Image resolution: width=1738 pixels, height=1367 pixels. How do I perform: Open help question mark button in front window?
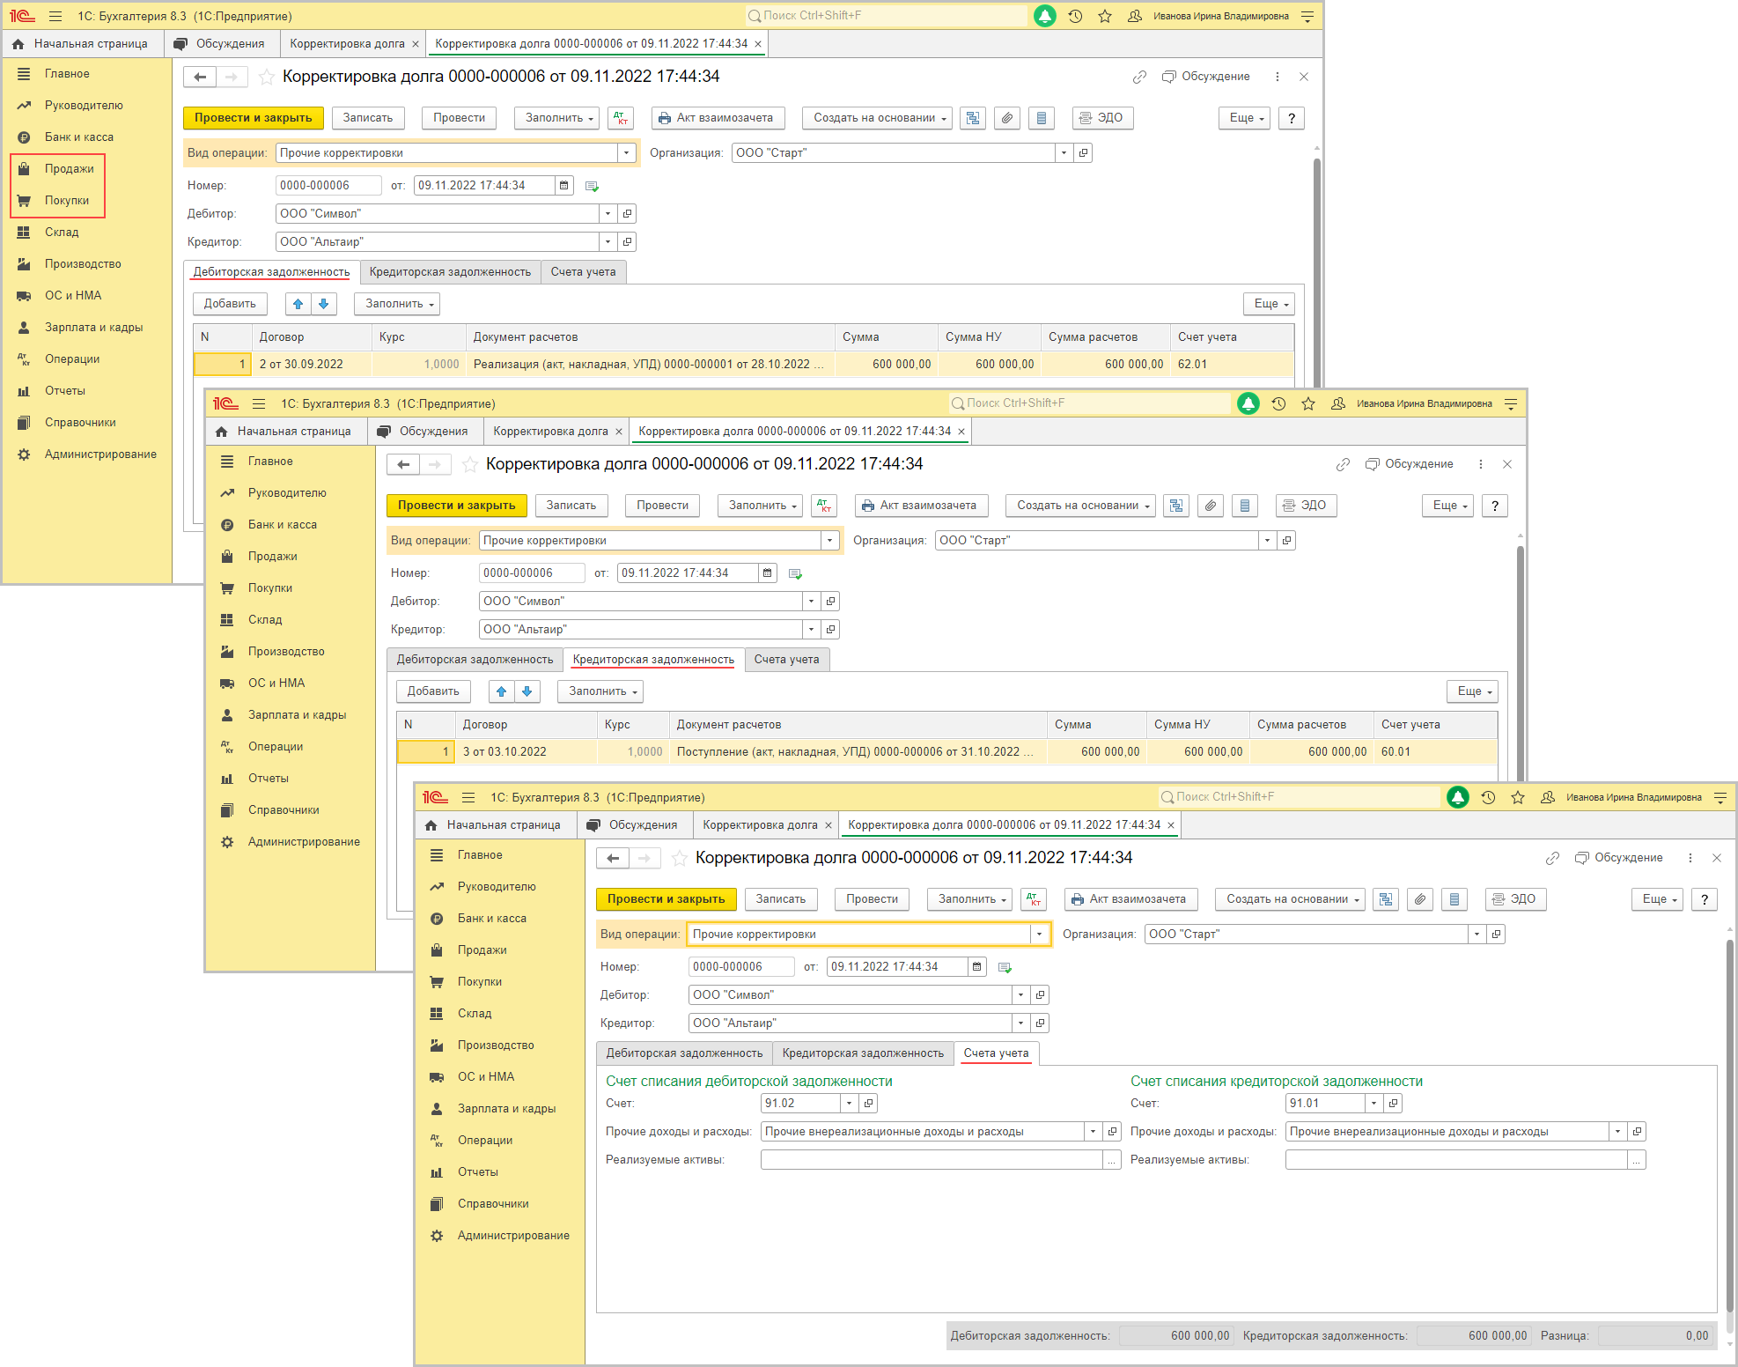click(1705, 899)
